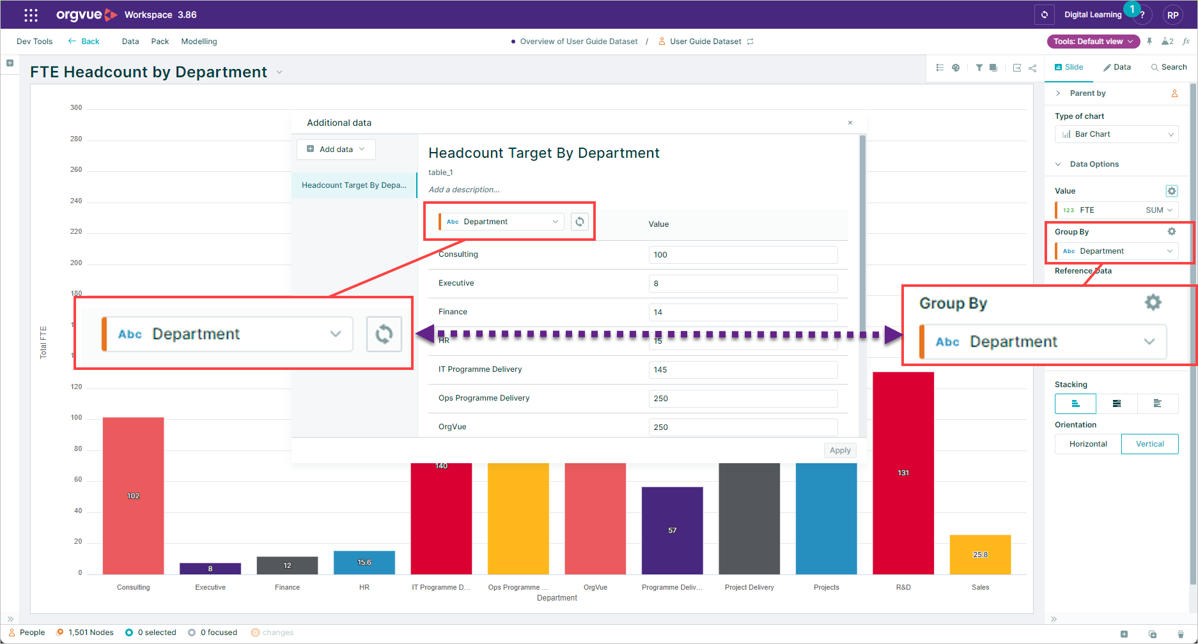Click refresh icon next to Department dropdown
This screenshot has width=1198, height=644.
click(x=579, y=222)
